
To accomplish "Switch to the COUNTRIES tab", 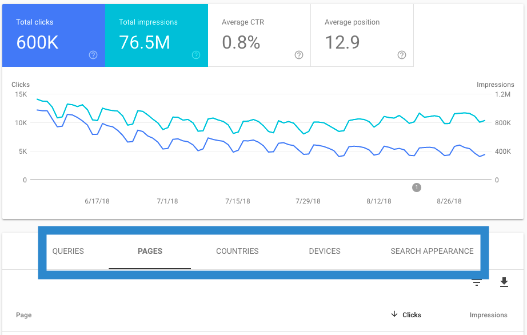I will [x=237, y=251].
